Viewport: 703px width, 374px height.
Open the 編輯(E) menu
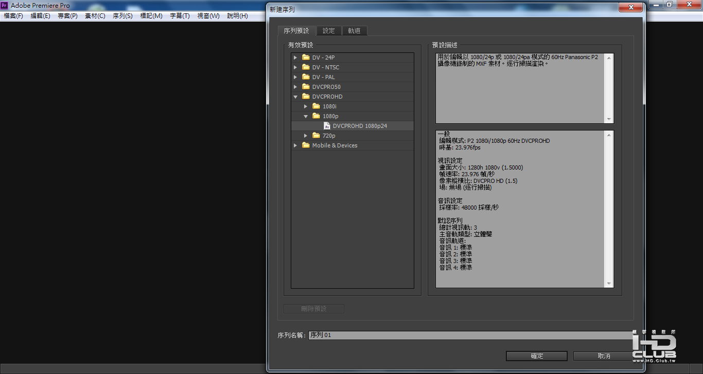(40, 16)
